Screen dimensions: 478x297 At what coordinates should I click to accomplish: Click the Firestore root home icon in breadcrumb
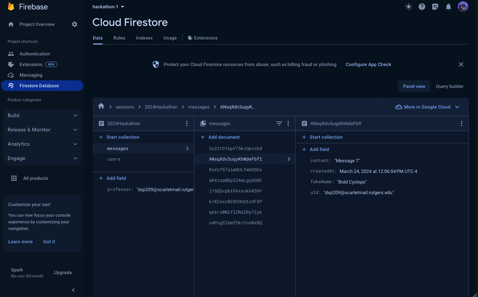[101, 106]
